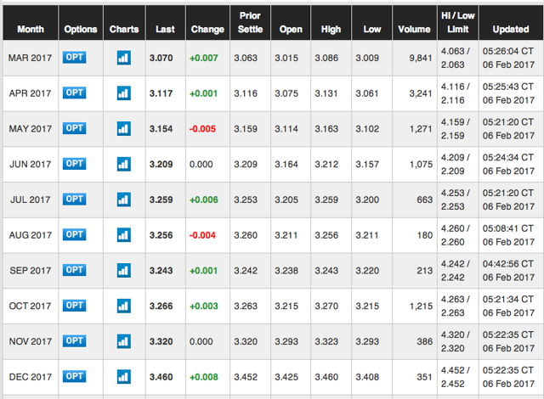
Task: Click OPT button for MAY 2017
Action: [74, 128]
